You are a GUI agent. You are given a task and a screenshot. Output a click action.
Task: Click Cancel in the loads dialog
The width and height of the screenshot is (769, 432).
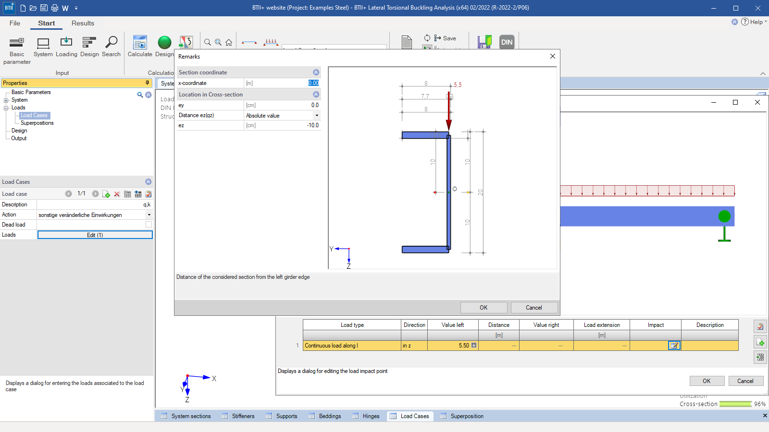click(x=745, y=381)
